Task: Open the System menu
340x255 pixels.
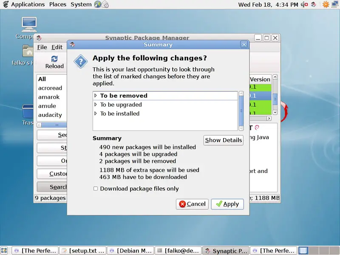Action: coord(81,4)
